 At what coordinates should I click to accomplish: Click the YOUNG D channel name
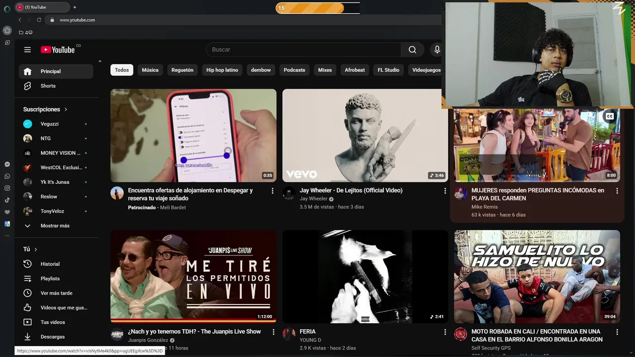coord(311,340)
